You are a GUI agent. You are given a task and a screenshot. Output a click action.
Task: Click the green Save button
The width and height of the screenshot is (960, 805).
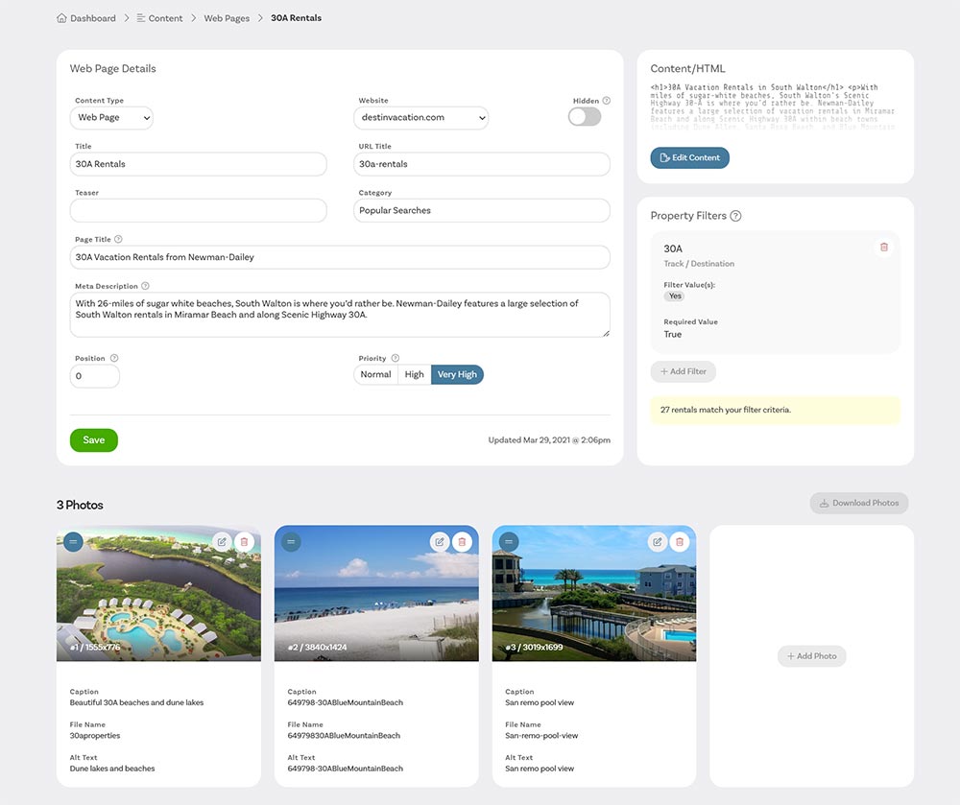point(94,440)
